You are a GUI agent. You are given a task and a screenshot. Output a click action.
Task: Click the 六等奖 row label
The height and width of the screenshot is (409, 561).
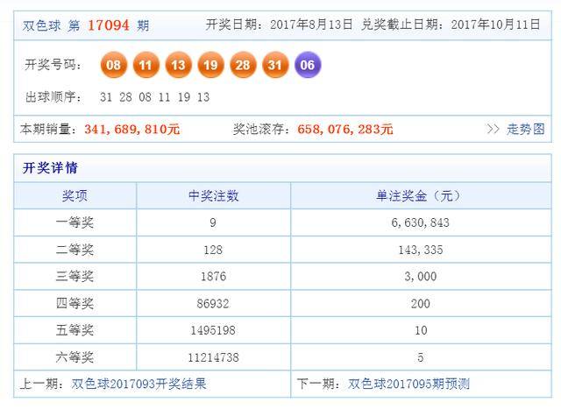75,357
